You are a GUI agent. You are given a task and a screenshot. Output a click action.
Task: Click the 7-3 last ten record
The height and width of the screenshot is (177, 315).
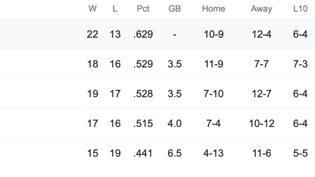coord(300,64)
